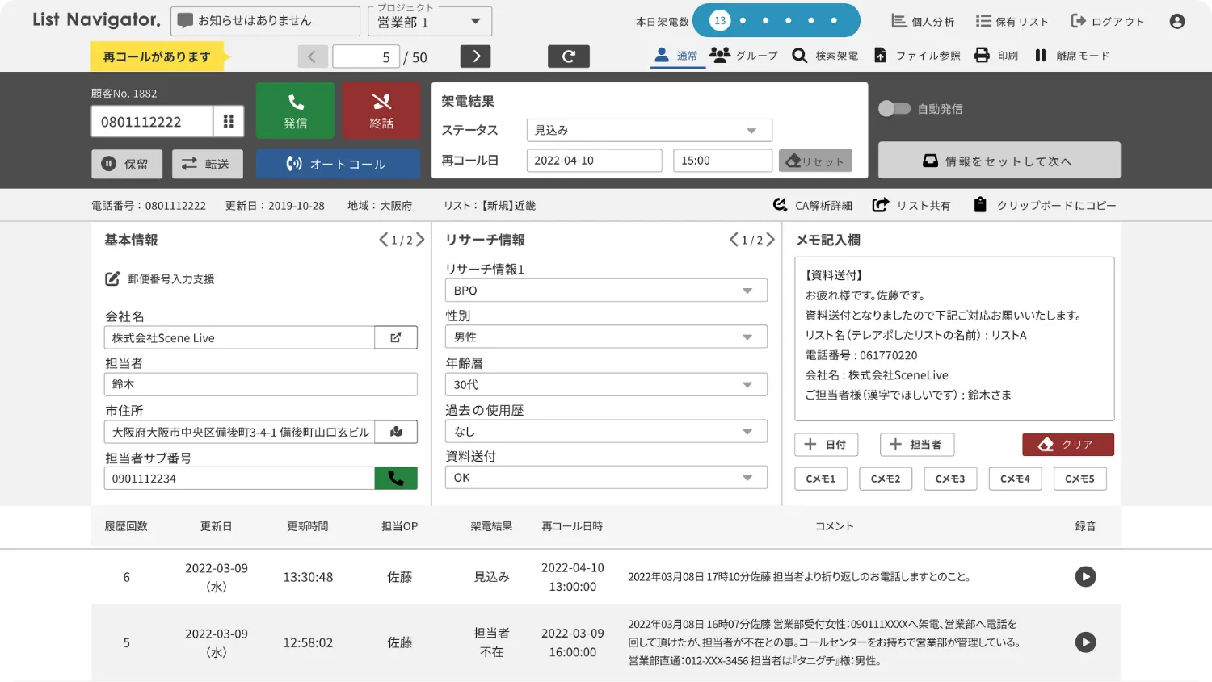
Task: Click the refresh reload icon button
Action: [568, 56]
